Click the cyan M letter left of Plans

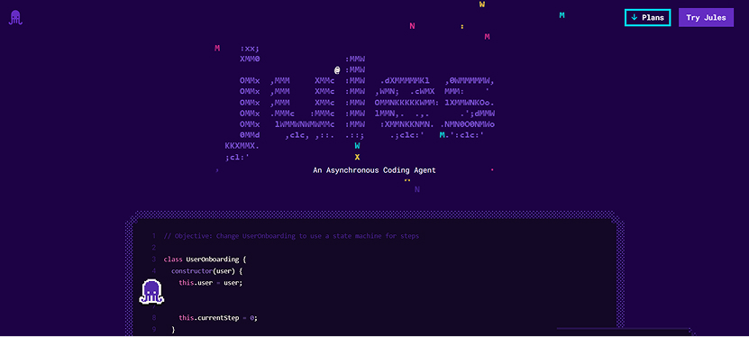(x=562, y=15)
